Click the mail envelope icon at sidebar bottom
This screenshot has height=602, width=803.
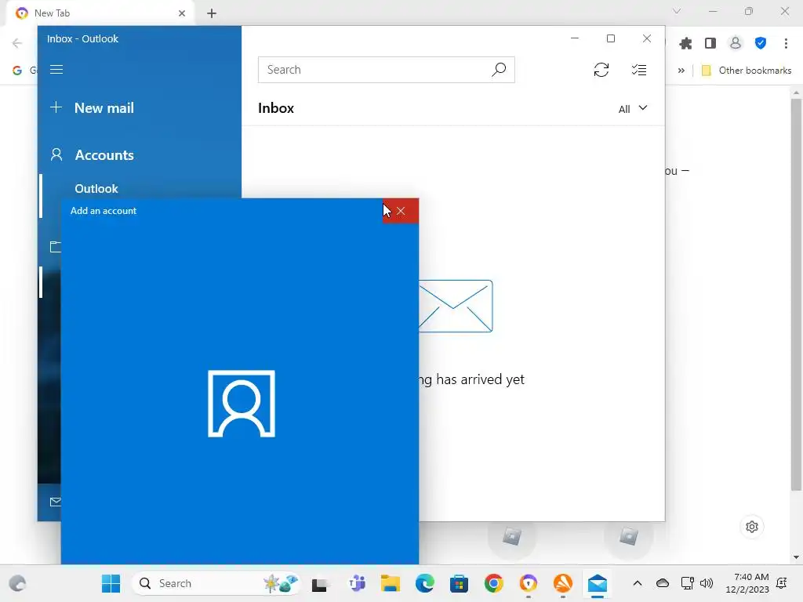(56, 502)
